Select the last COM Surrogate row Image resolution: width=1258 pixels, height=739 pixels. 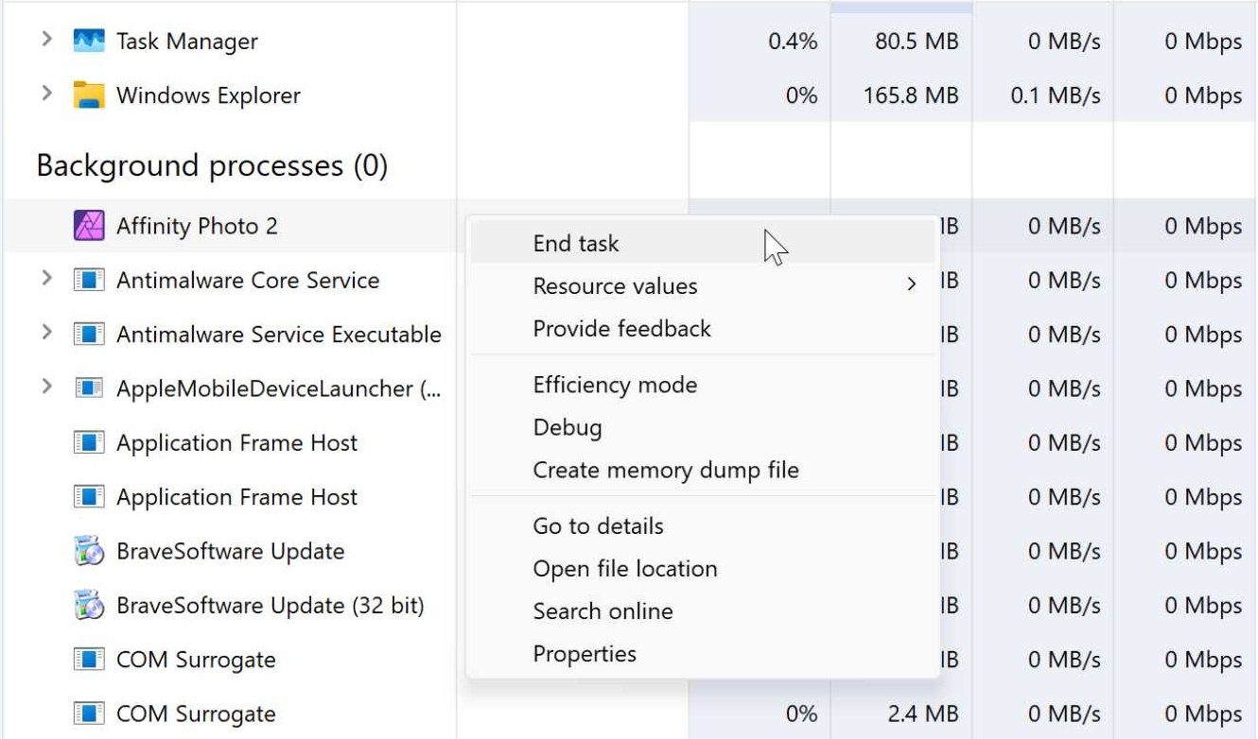point(196,714)
